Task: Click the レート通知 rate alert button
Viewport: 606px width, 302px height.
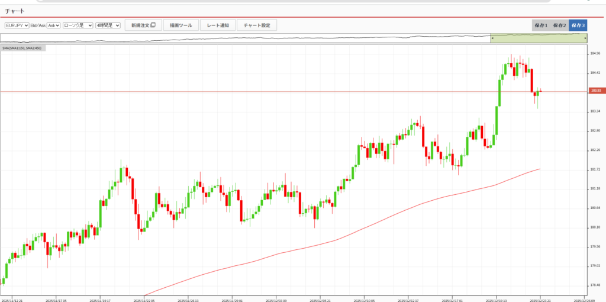Action: (x=218, y=25)
